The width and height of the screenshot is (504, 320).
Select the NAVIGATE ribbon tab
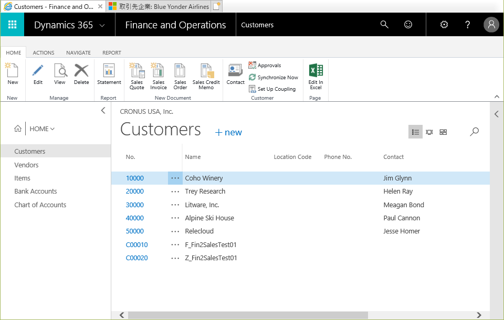(x=78, y=52)
